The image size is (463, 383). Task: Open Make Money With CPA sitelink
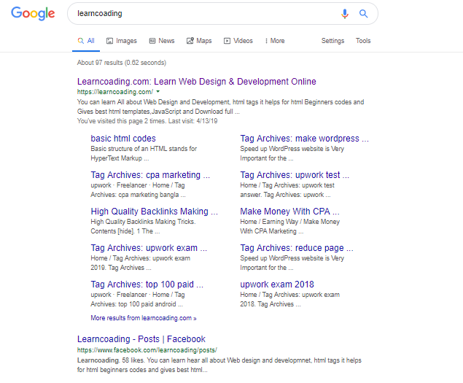(289, 212)
